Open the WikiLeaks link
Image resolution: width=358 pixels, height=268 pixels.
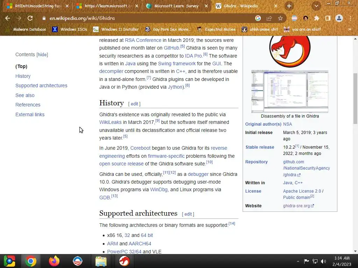point(110,122)
